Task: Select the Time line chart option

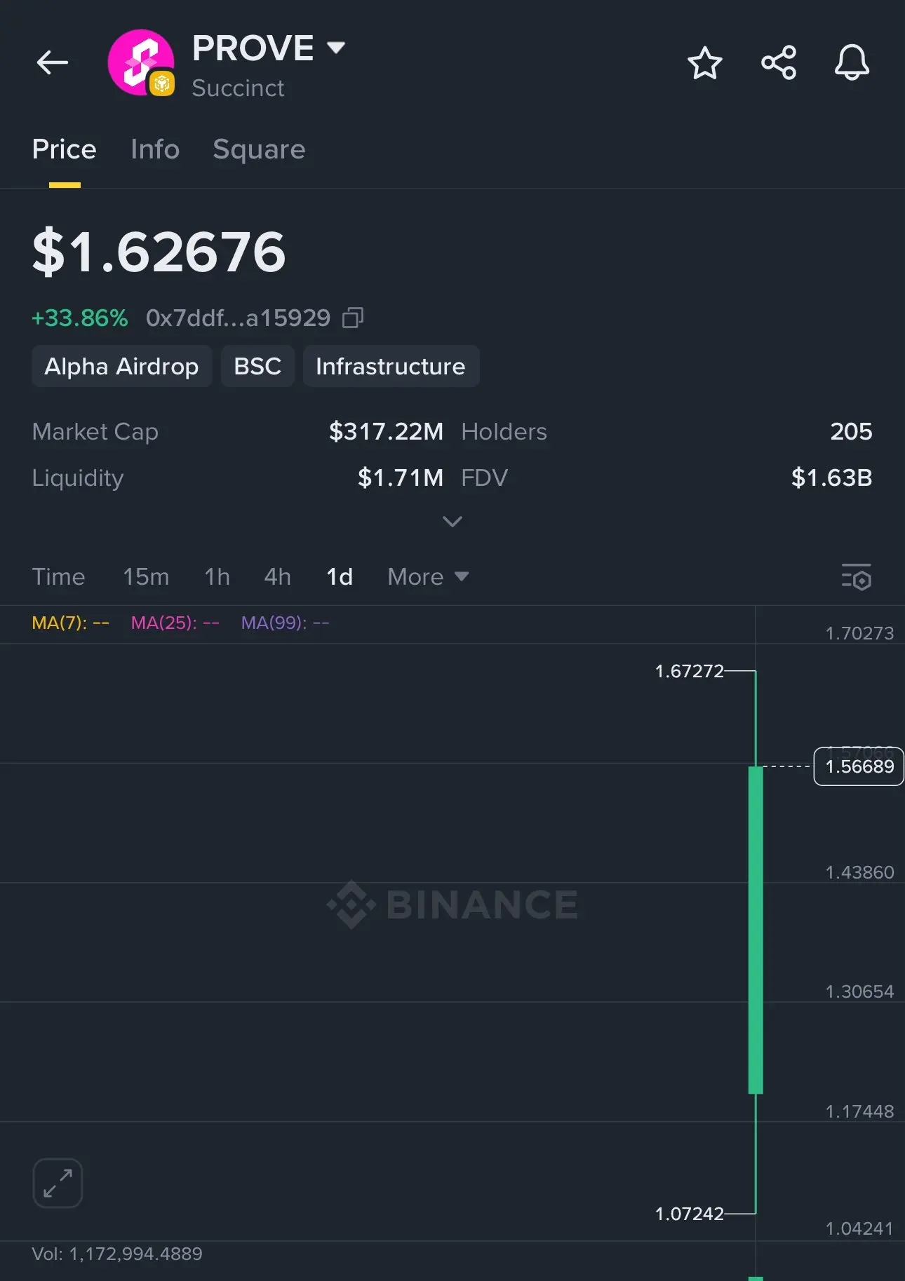Action: (x=58, y=577)
